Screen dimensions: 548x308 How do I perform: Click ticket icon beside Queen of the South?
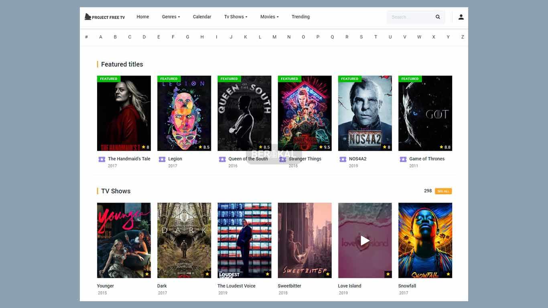[222, 159]
